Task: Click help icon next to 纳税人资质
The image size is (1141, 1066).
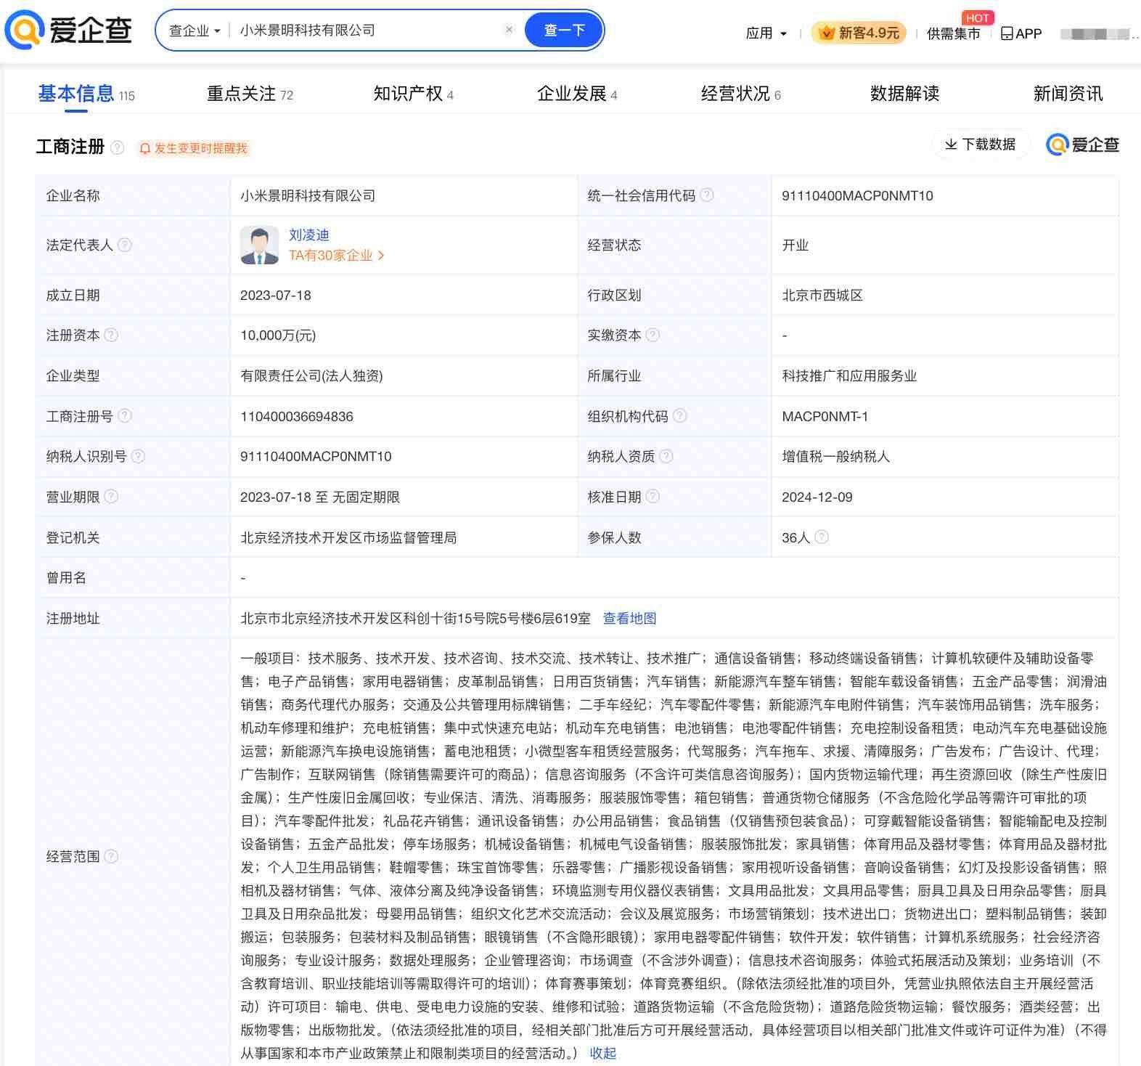Action: tap(666, 456)
